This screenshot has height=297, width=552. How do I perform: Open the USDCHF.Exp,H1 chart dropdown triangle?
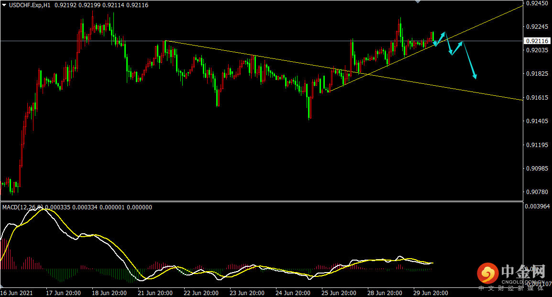point(4,5)
